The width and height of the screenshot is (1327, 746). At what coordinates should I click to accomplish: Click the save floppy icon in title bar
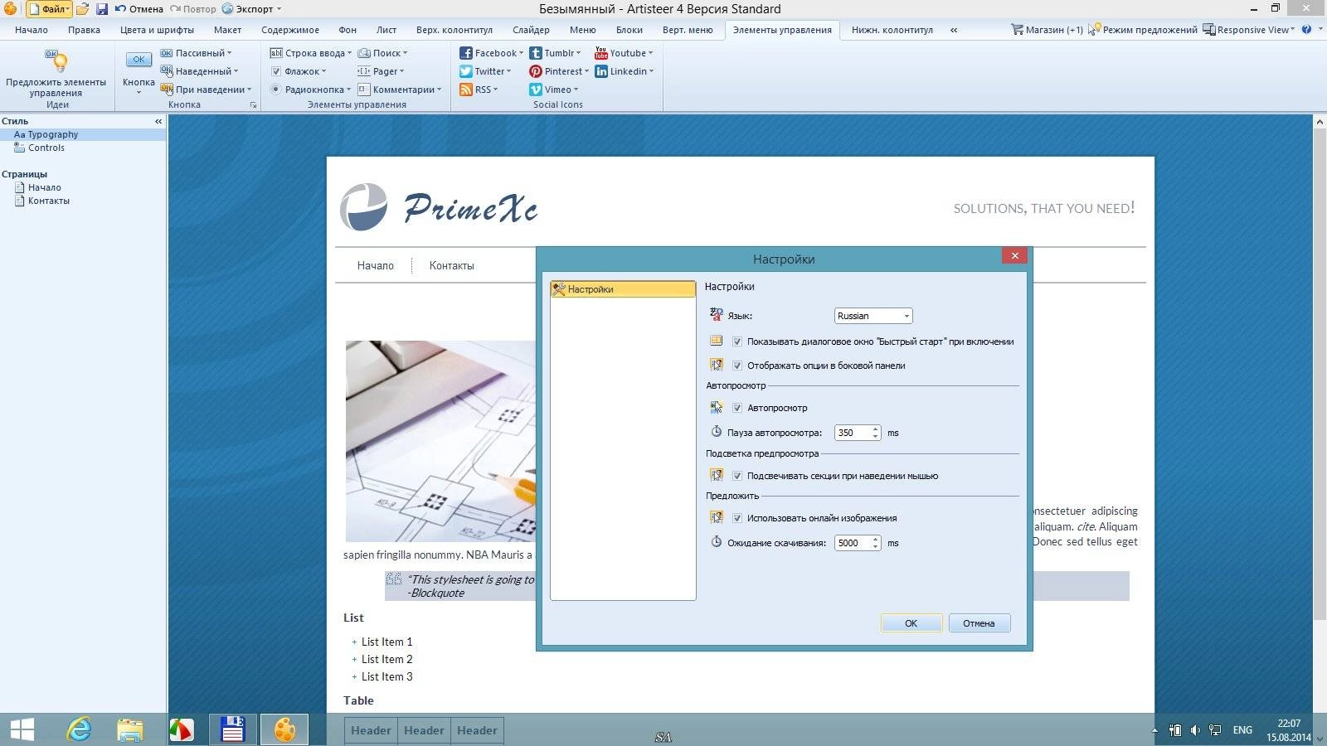102,9
